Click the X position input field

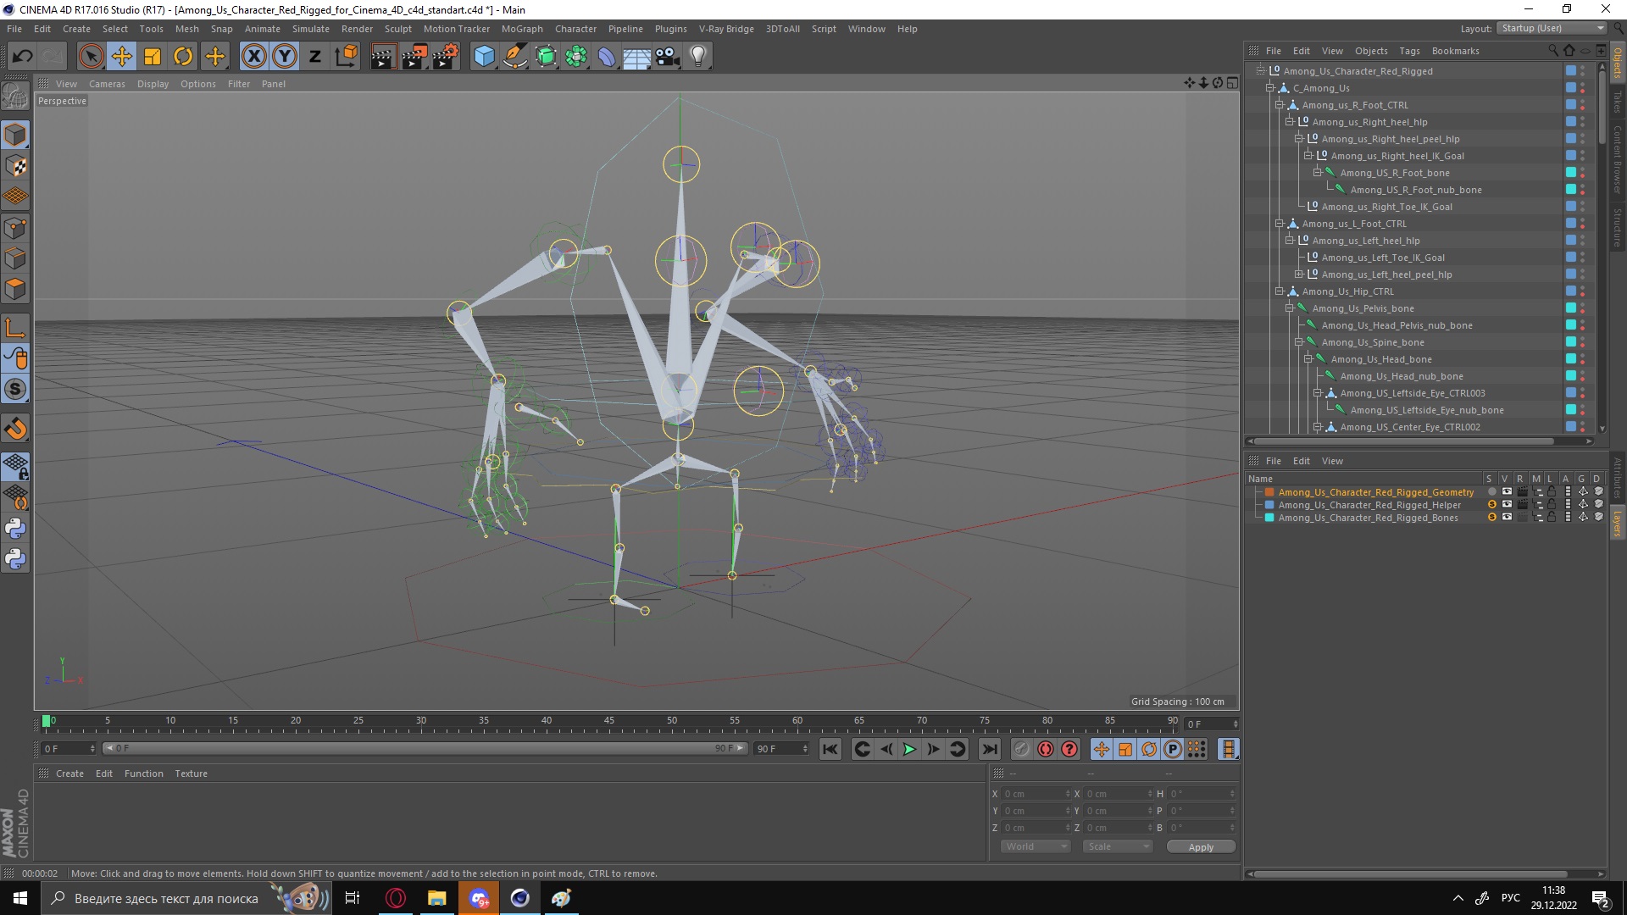(1036, 794)
